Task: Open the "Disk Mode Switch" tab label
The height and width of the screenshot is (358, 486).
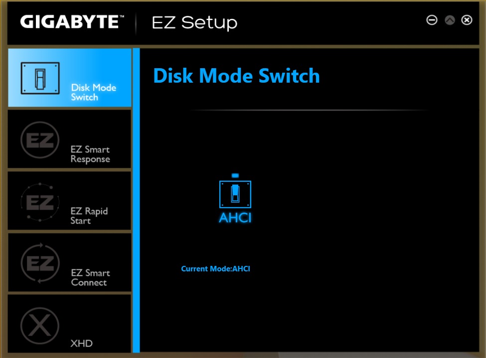Action: (93, 93)
